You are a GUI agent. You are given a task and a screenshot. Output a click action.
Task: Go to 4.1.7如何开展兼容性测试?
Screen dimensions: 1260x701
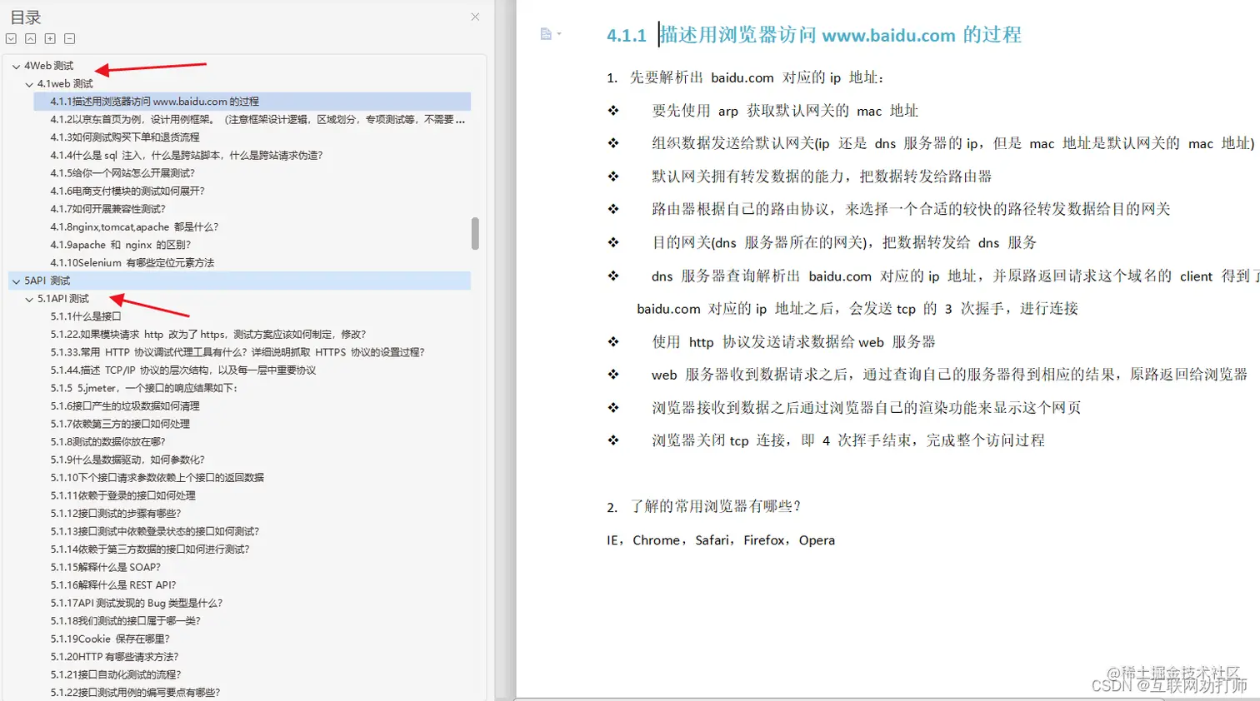tap(108, 209)
